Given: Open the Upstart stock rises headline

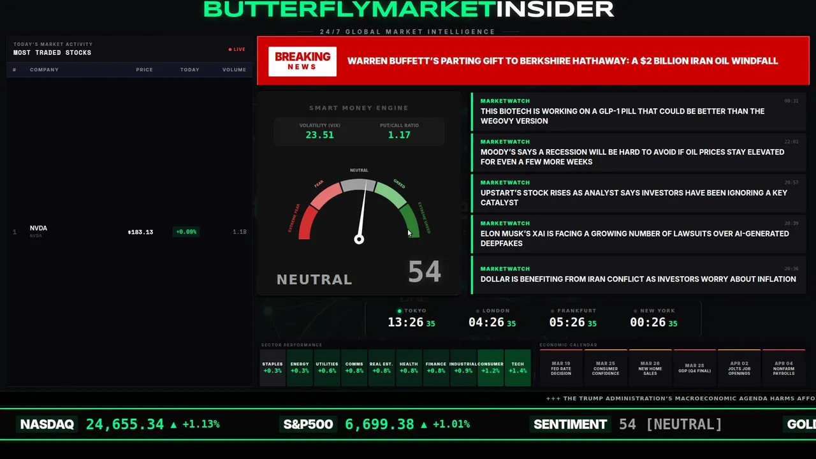Looking at the screenshot, I should pyautogui.click(x=639, y=193).
